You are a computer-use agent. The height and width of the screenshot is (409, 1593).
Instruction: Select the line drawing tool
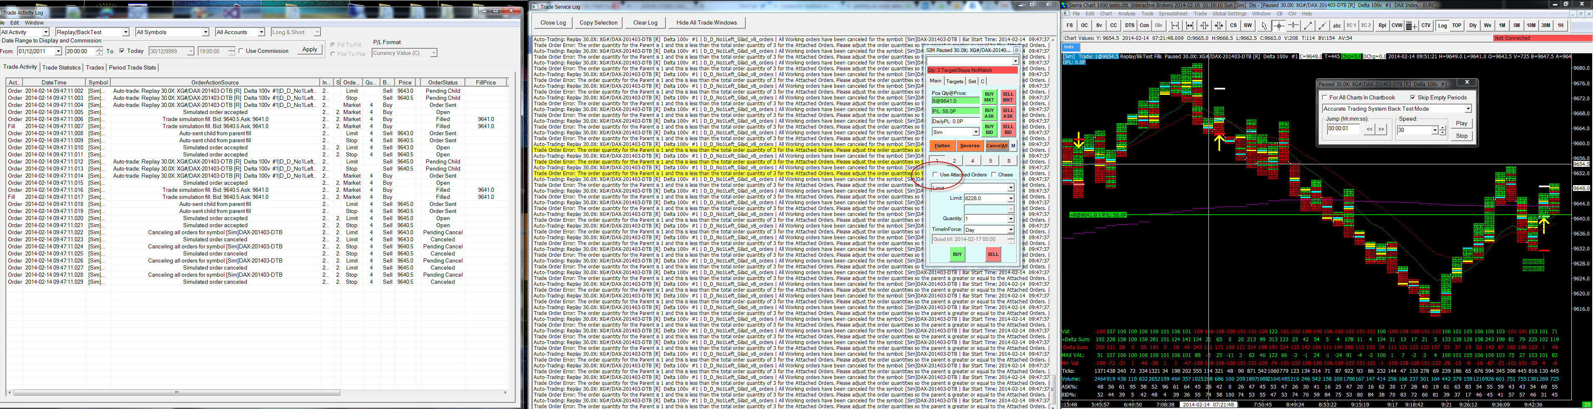point(1308,25)
